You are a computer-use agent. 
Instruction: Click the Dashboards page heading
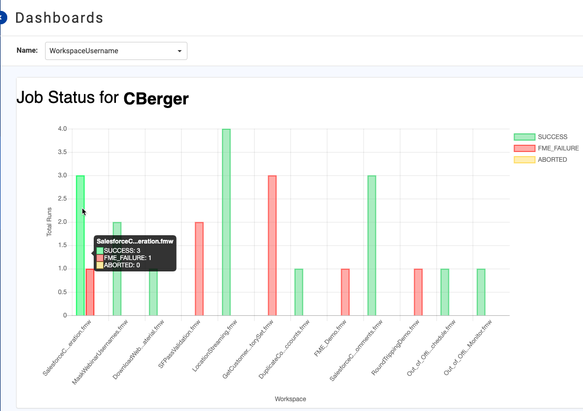pos(59,18)
